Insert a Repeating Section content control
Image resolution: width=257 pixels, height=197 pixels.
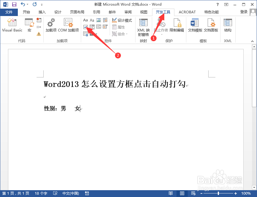point(86,34)
